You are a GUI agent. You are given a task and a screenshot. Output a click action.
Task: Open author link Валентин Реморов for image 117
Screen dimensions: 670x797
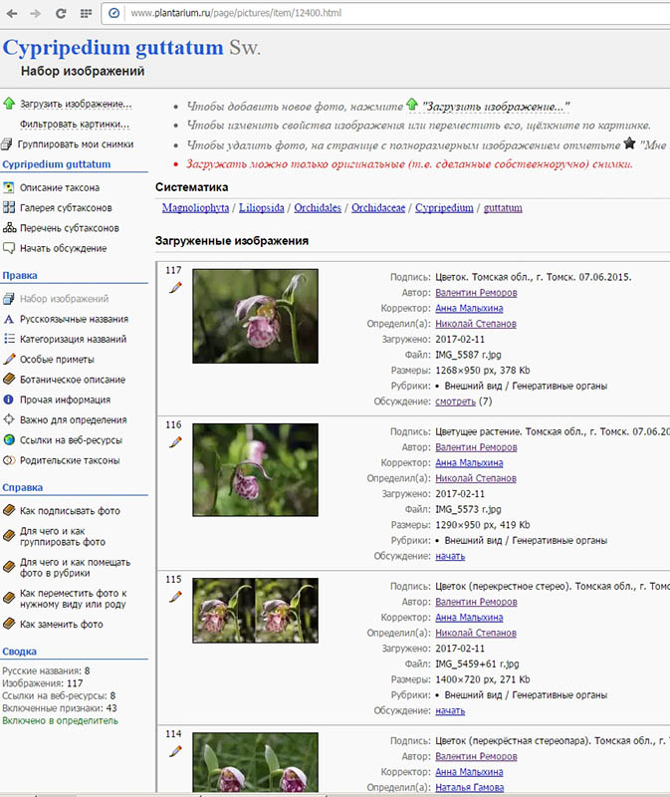click(476, 293)
